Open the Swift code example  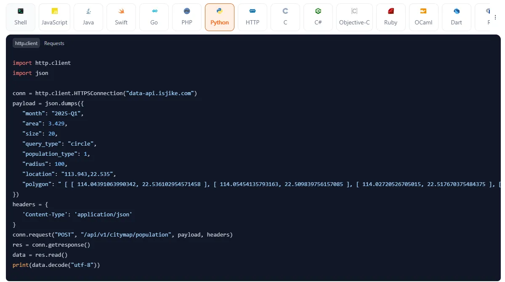click(x=121, y=17)
